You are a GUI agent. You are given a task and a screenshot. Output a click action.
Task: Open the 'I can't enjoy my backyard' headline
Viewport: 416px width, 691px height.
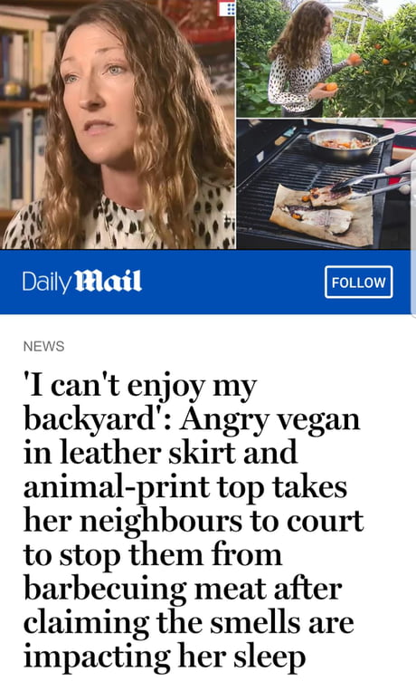(193, 521)
